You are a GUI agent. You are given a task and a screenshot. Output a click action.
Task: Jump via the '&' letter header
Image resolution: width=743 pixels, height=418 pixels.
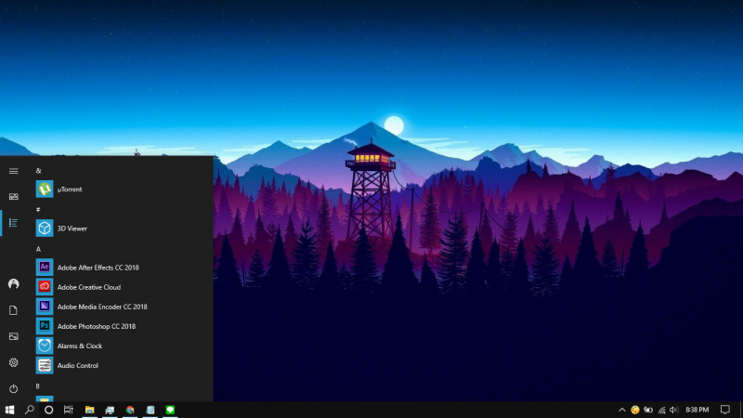coord(38,171)
